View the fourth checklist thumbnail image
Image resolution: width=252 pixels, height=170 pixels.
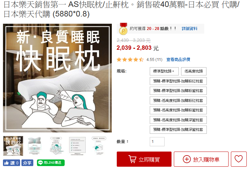point(77,146)
